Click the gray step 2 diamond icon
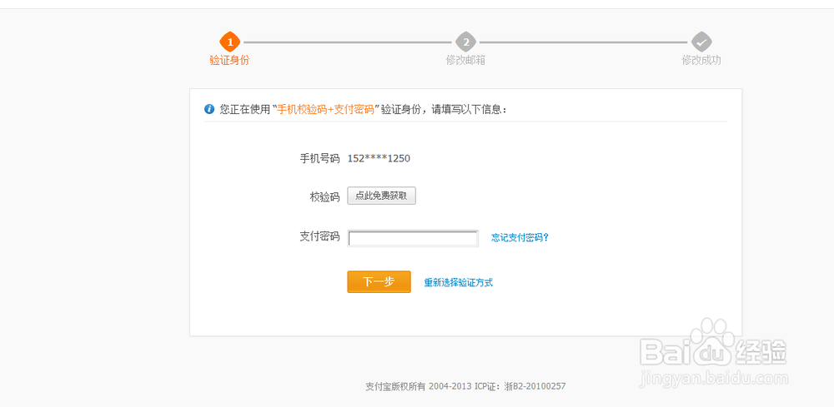This screenshot has width=834, height=407. pos(466,42)
